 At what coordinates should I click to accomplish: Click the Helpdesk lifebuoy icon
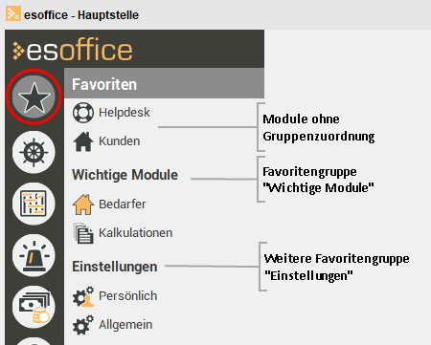click(x=83, y=113)
